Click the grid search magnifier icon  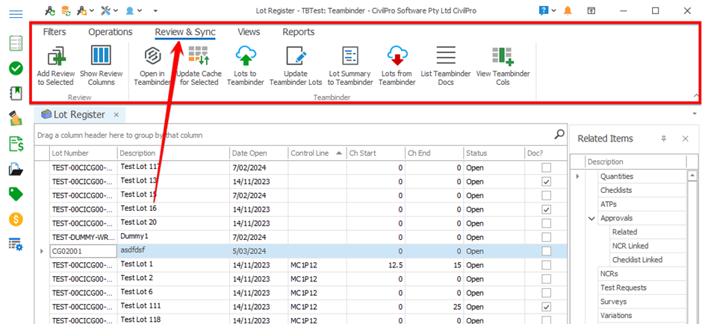point(559,134)
